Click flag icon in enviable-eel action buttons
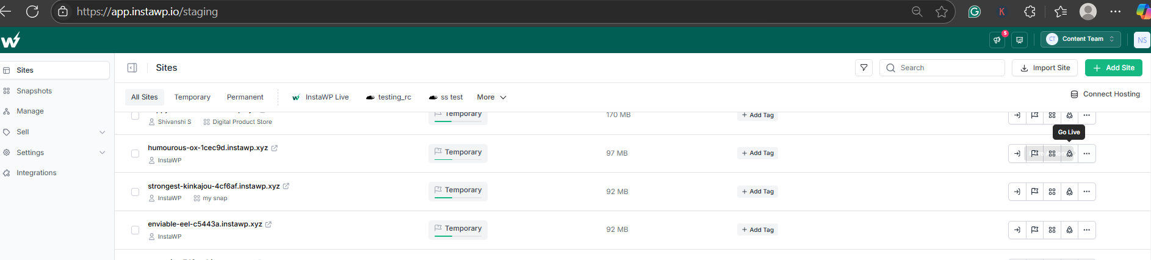1151x260 pixels. point(1034,230)
